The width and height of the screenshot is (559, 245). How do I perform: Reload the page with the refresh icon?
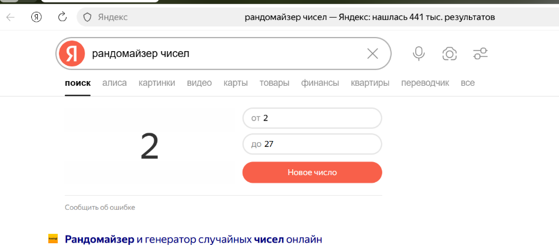(x=62, y=17)
